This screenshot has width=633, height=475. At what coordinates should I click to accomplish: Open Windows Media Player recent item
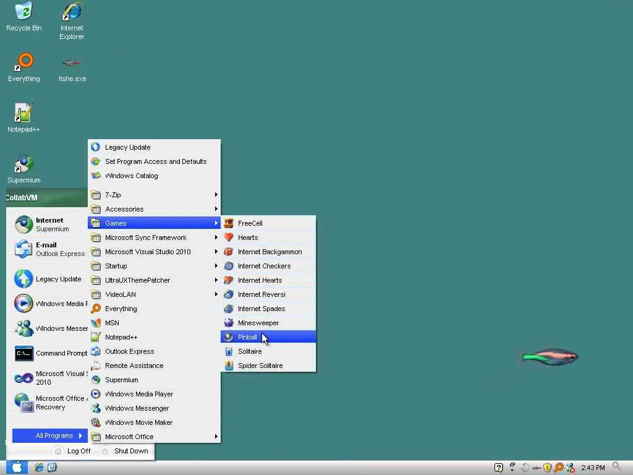(50, 304)
